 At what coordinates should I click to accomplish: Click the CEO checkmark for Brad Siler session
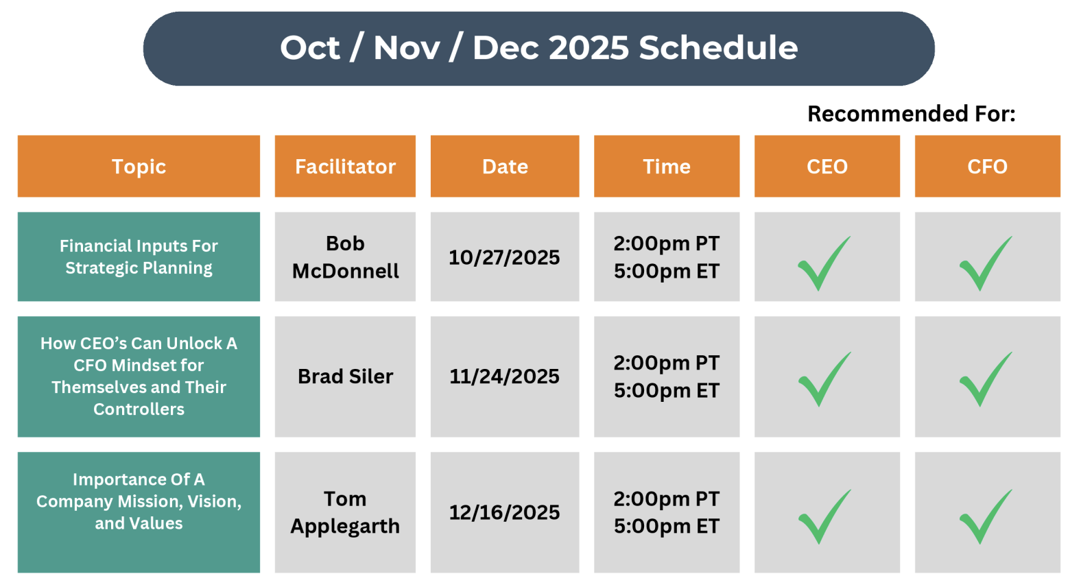[824, 379]
